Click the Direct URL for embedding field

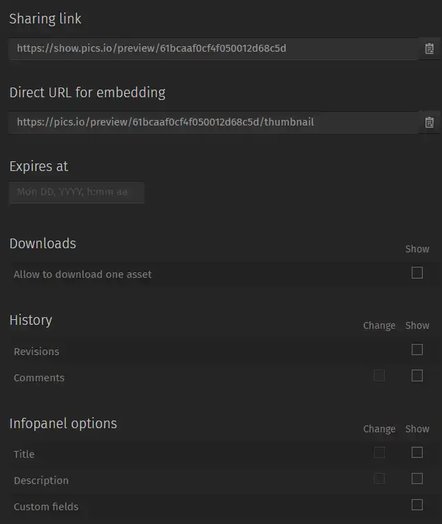213,122
